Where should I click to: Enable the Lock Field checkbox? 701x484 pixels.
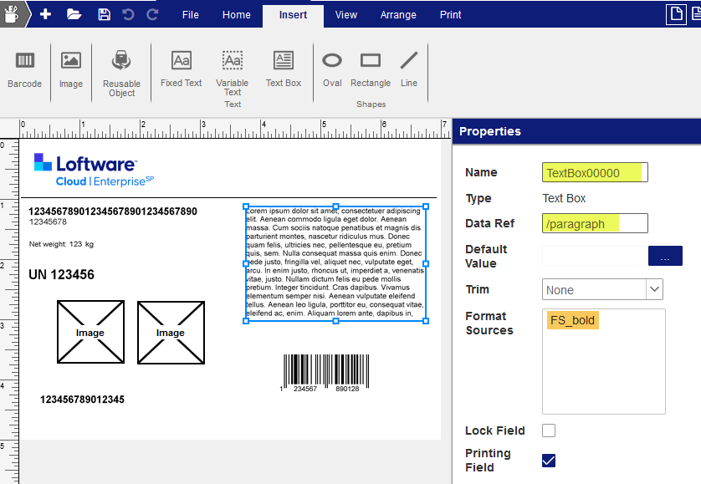coord(549,431)
